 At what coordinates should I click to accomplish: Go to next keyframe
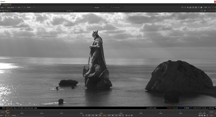tap(116, 115)
